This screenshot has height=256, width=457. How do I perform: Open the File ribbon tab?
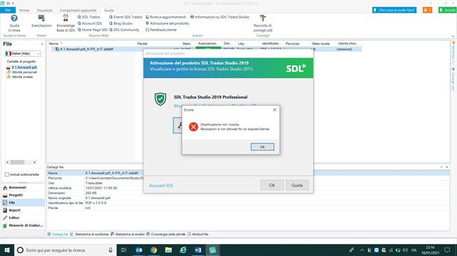point(8,10)
